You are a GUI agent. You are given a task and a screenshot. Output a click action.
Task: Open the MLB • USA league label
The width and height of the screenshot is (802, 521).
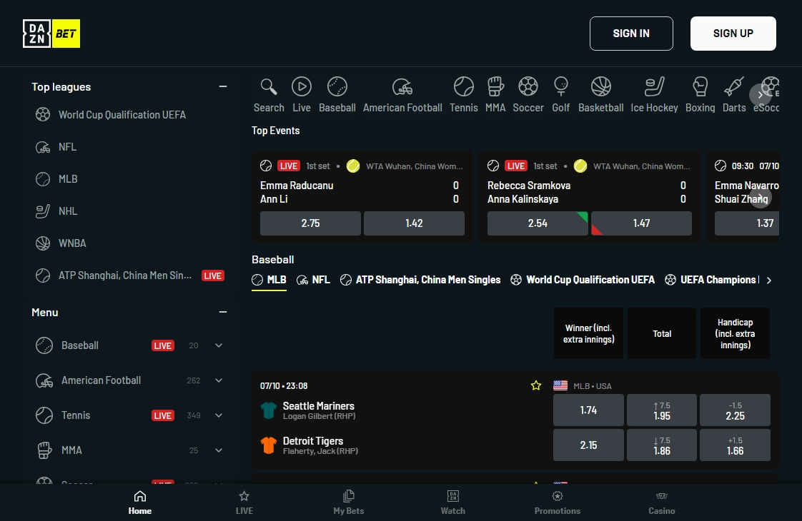point(593,386)
